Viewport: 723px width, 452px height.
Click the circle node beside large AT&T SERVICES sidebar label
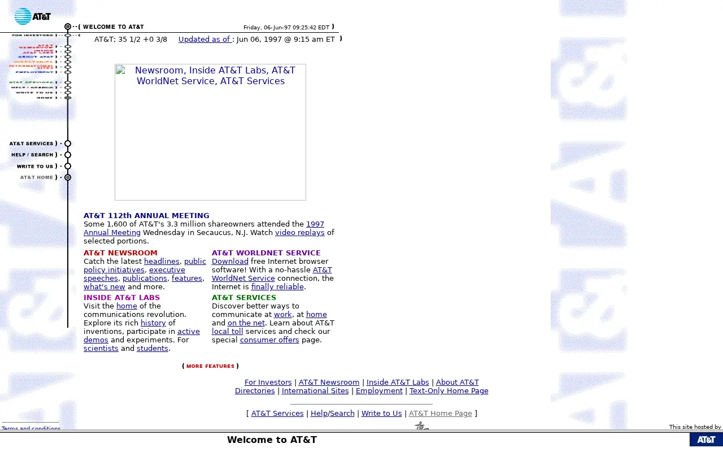click(x=68, y=144)
